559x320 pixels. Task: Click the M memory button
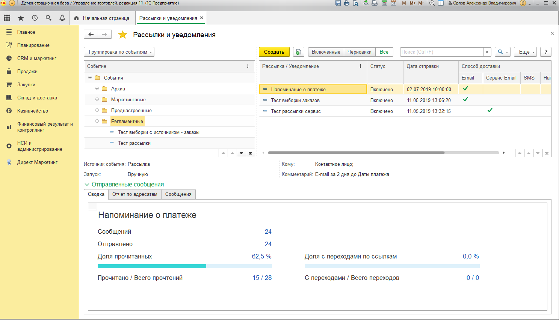[404, 3]
